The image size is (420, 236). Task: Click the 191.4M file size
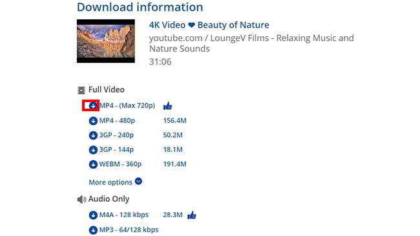[x=174, y=164]
